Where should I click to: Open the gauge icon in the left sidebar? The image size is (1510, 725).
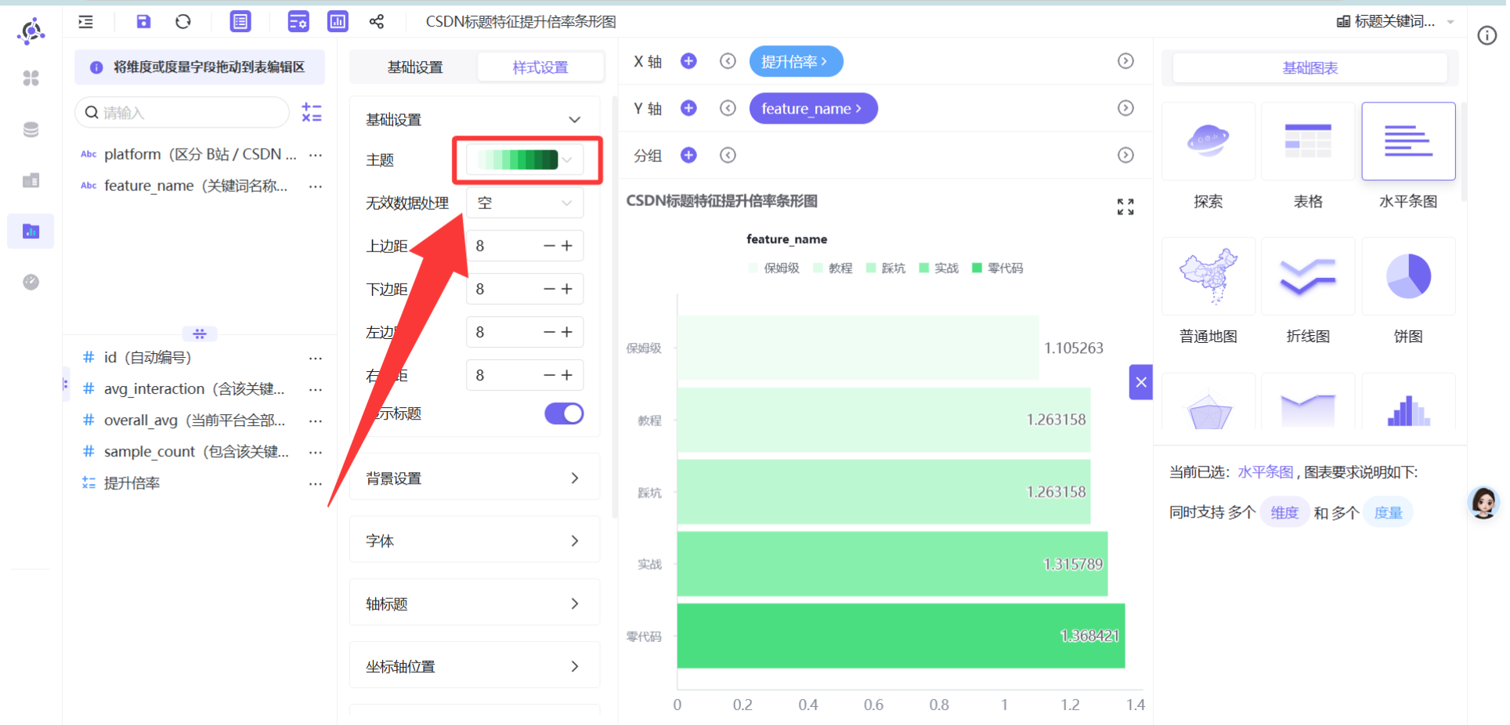pos(31,282)
